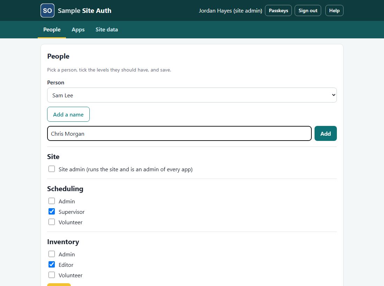Focus the Chris Morgan name input field
This screenshot has height=286, width=384.
coord(179,133)
